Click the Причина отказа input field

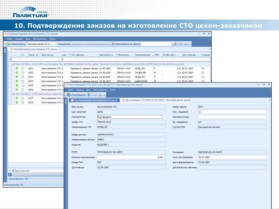[x=232, y=117]
